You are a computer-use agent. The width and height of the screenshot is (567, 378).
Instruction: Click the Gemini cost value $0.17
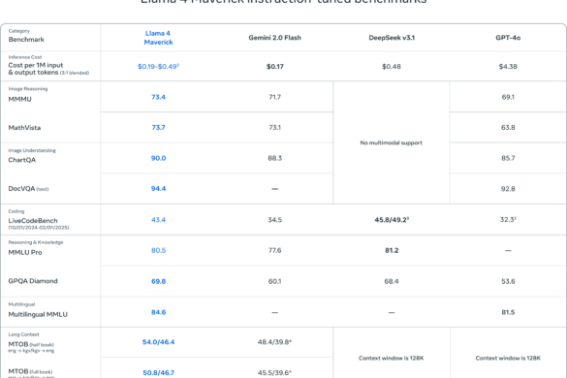(275, 67)
